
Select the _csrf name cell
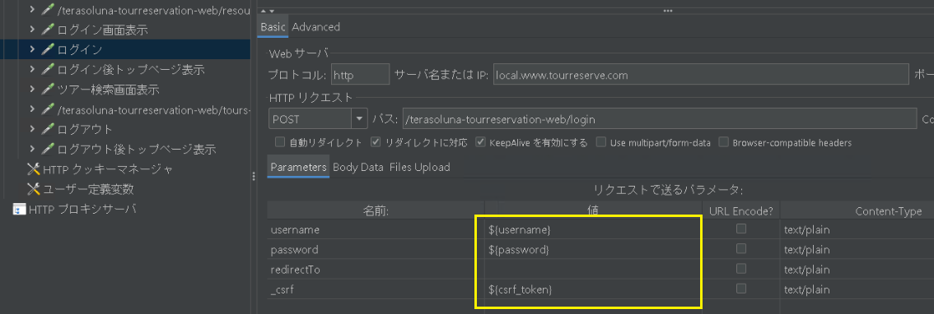point(376,289)
